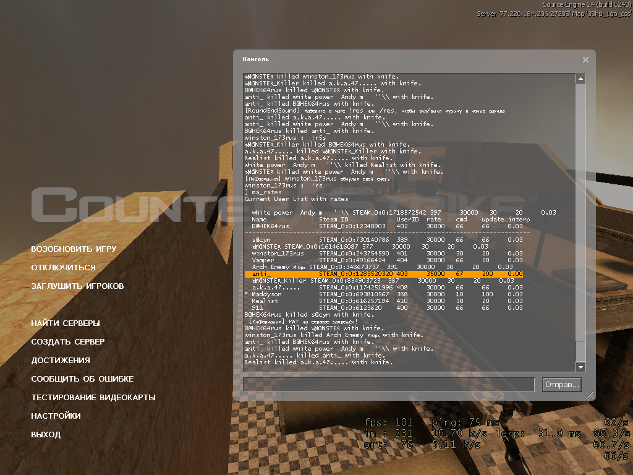Click the "Current User List with rates" line
633x475 pixels.
coord(296,199)
